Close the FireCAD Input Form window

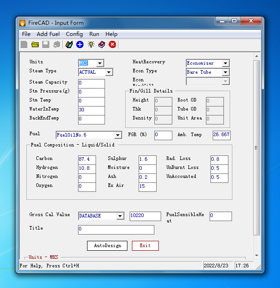[251, 21]
